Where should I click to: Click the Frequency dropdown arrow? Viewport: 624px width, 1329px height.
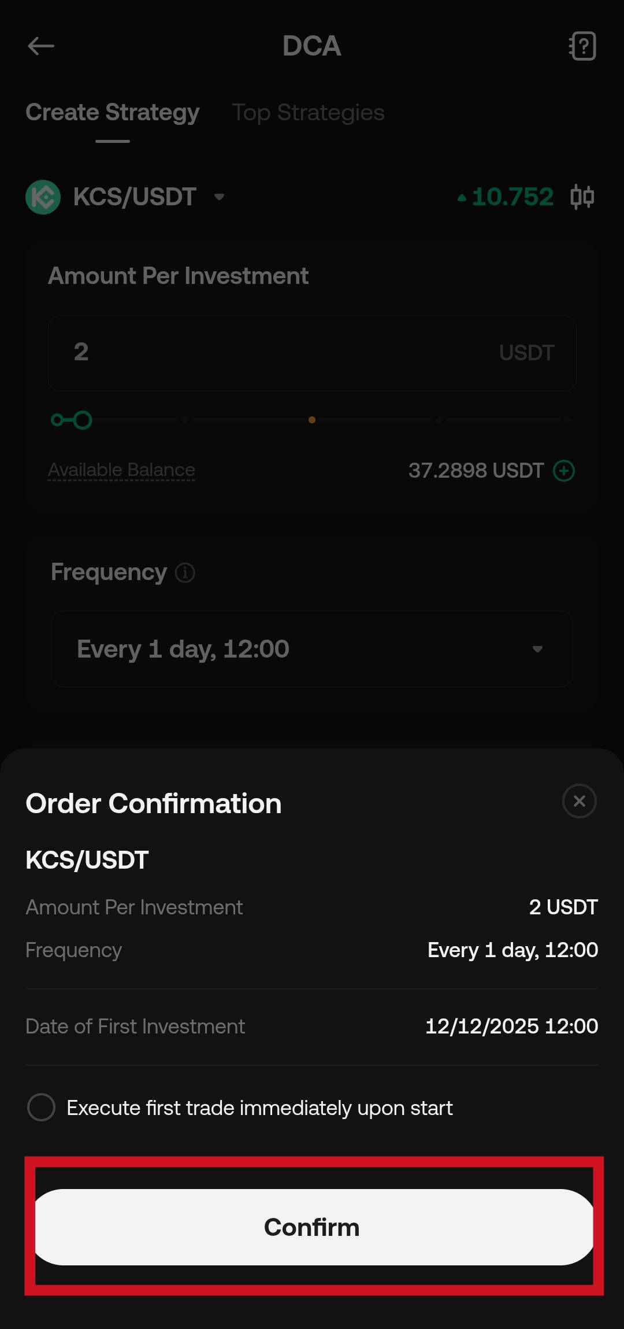coord(537,649)
